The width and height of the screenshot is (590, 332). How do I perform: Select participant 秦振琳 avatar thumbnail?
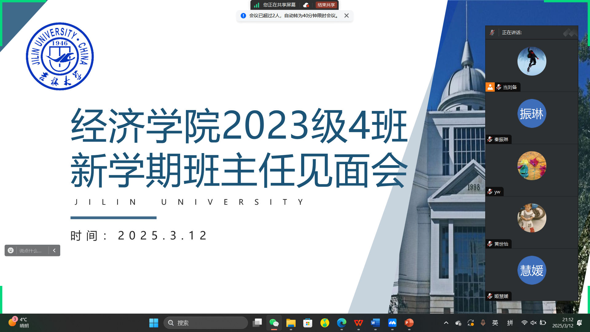tap(532, 114)
